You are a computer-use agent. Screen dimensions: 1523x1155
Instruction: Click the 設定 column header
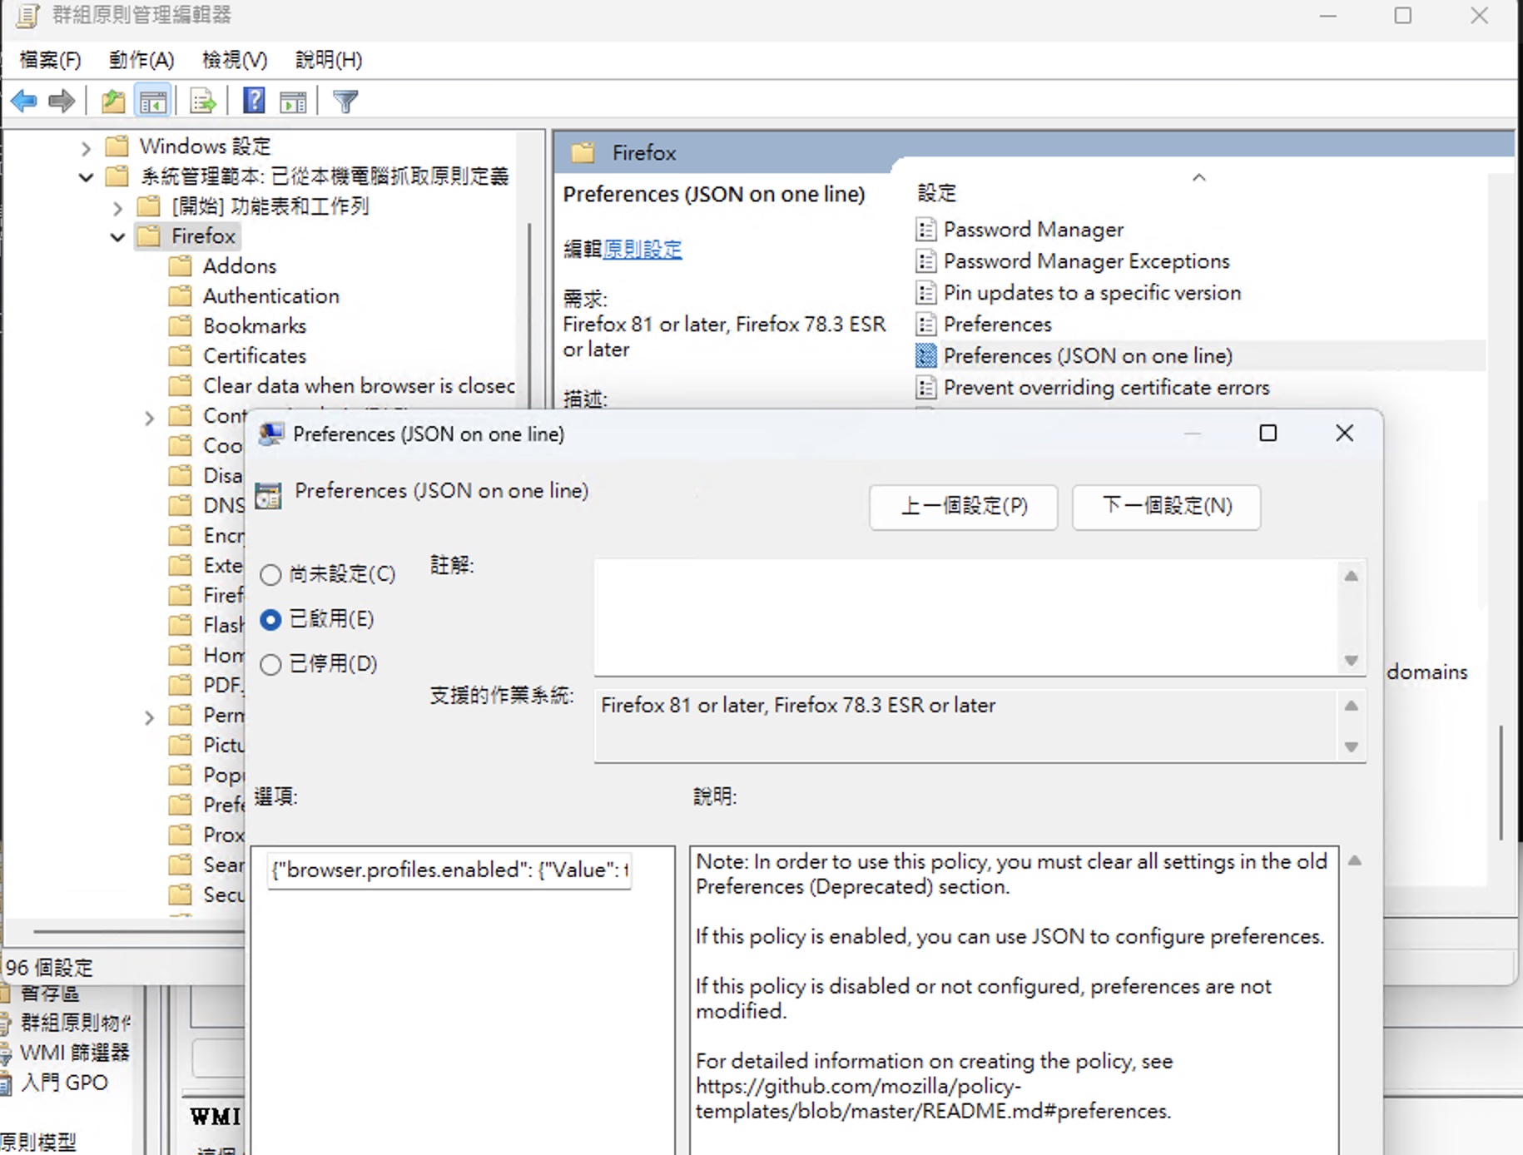coord(937,193)
